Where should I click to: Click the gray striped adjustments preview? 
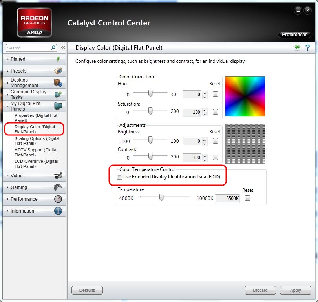tap(245, 144)
